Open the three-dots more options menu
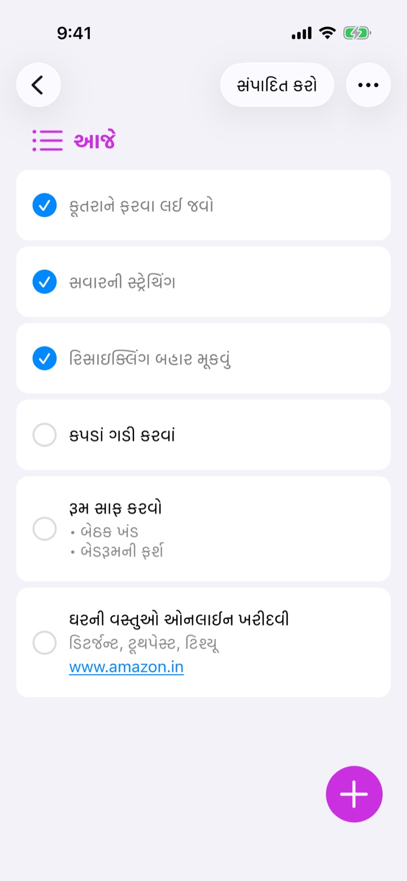Screen dimensions: 407x881 point(368,85)
